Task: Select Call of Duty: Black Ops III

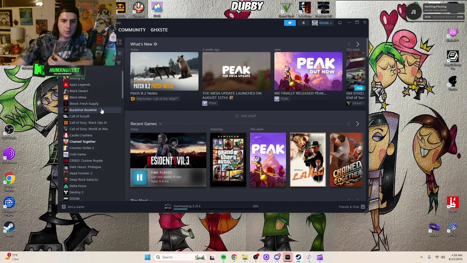Action: pyautogui.click(x=88, y=122)
